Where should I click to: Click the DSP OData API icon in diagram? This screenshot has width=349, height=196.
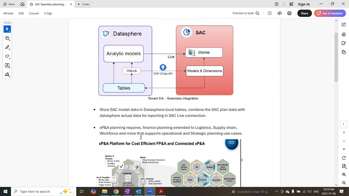pyautogui.click(x=163, y=67)
